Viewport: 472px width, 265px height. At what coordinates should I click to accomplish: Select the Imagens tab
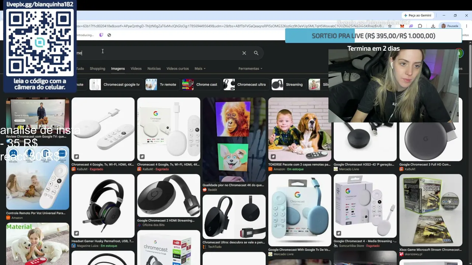(x=118, y=68)
